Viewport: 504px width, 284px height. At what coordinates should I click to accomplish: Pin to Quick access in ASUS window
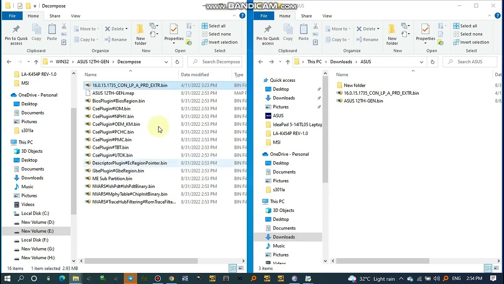tap(268, 34)
